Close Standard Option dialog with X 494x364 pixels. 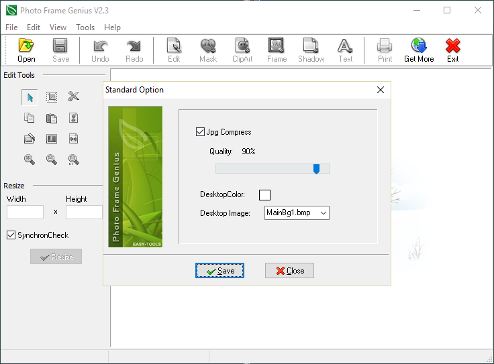(381, 90)
